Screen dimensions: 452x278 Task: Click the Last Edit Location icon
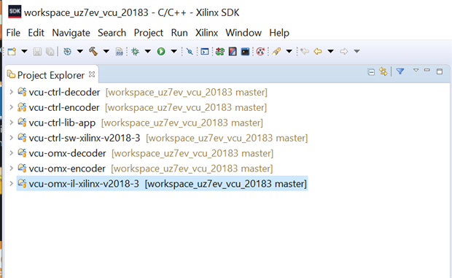[305, 52]
